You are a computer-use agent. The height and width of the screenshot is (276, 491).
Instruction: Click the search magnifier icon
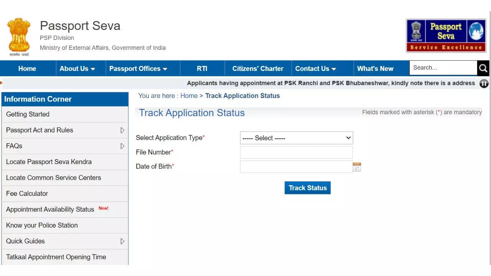click(x=483, y=68)
